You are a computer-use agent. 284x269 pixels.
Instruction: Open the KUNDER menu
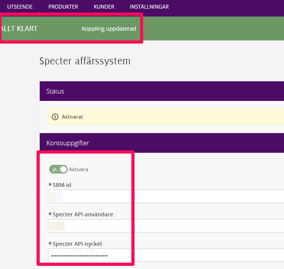point(104,7)
